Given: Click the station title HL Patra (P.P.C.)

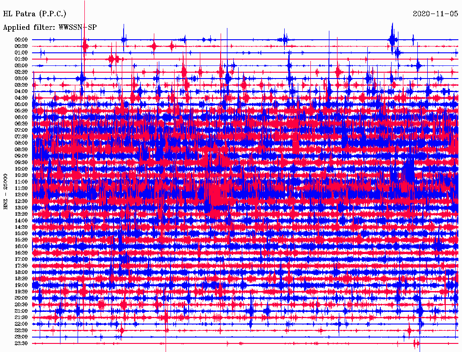Looking at the screenshot, I should [34, 14].
